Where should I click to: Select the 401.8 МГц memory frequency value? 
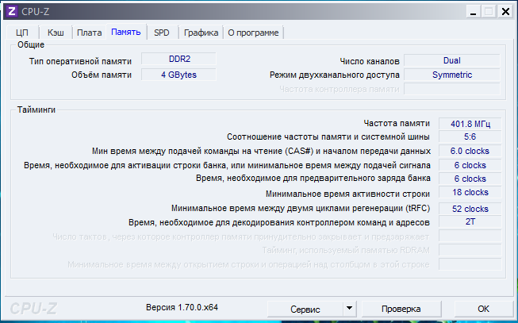click(470, 123)
